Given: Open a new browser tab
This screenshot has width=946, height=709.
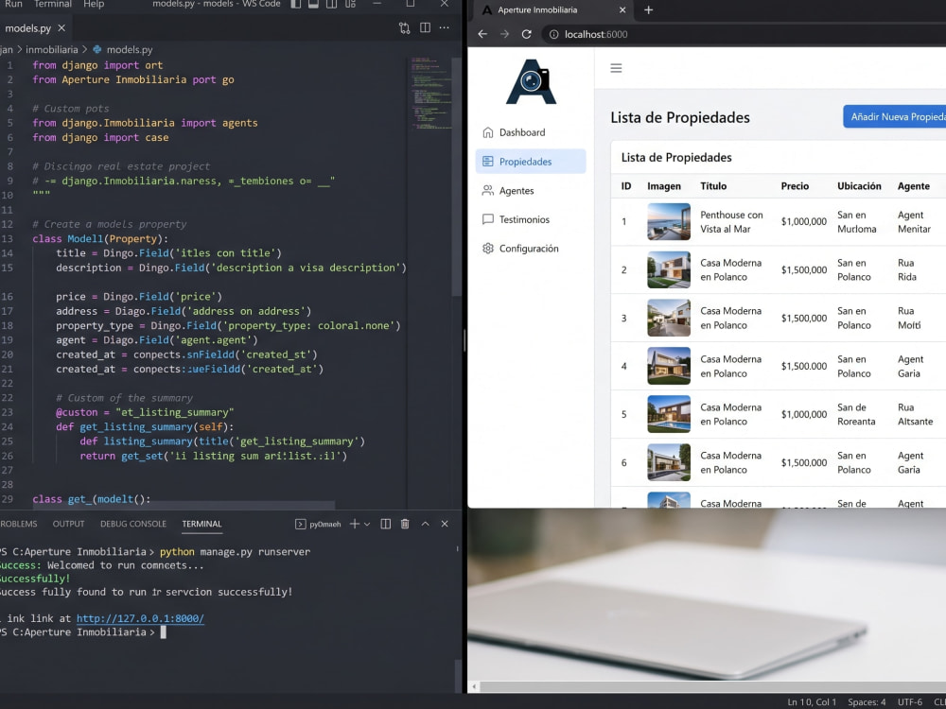Looking at the screenshot, I should [649, 10].
